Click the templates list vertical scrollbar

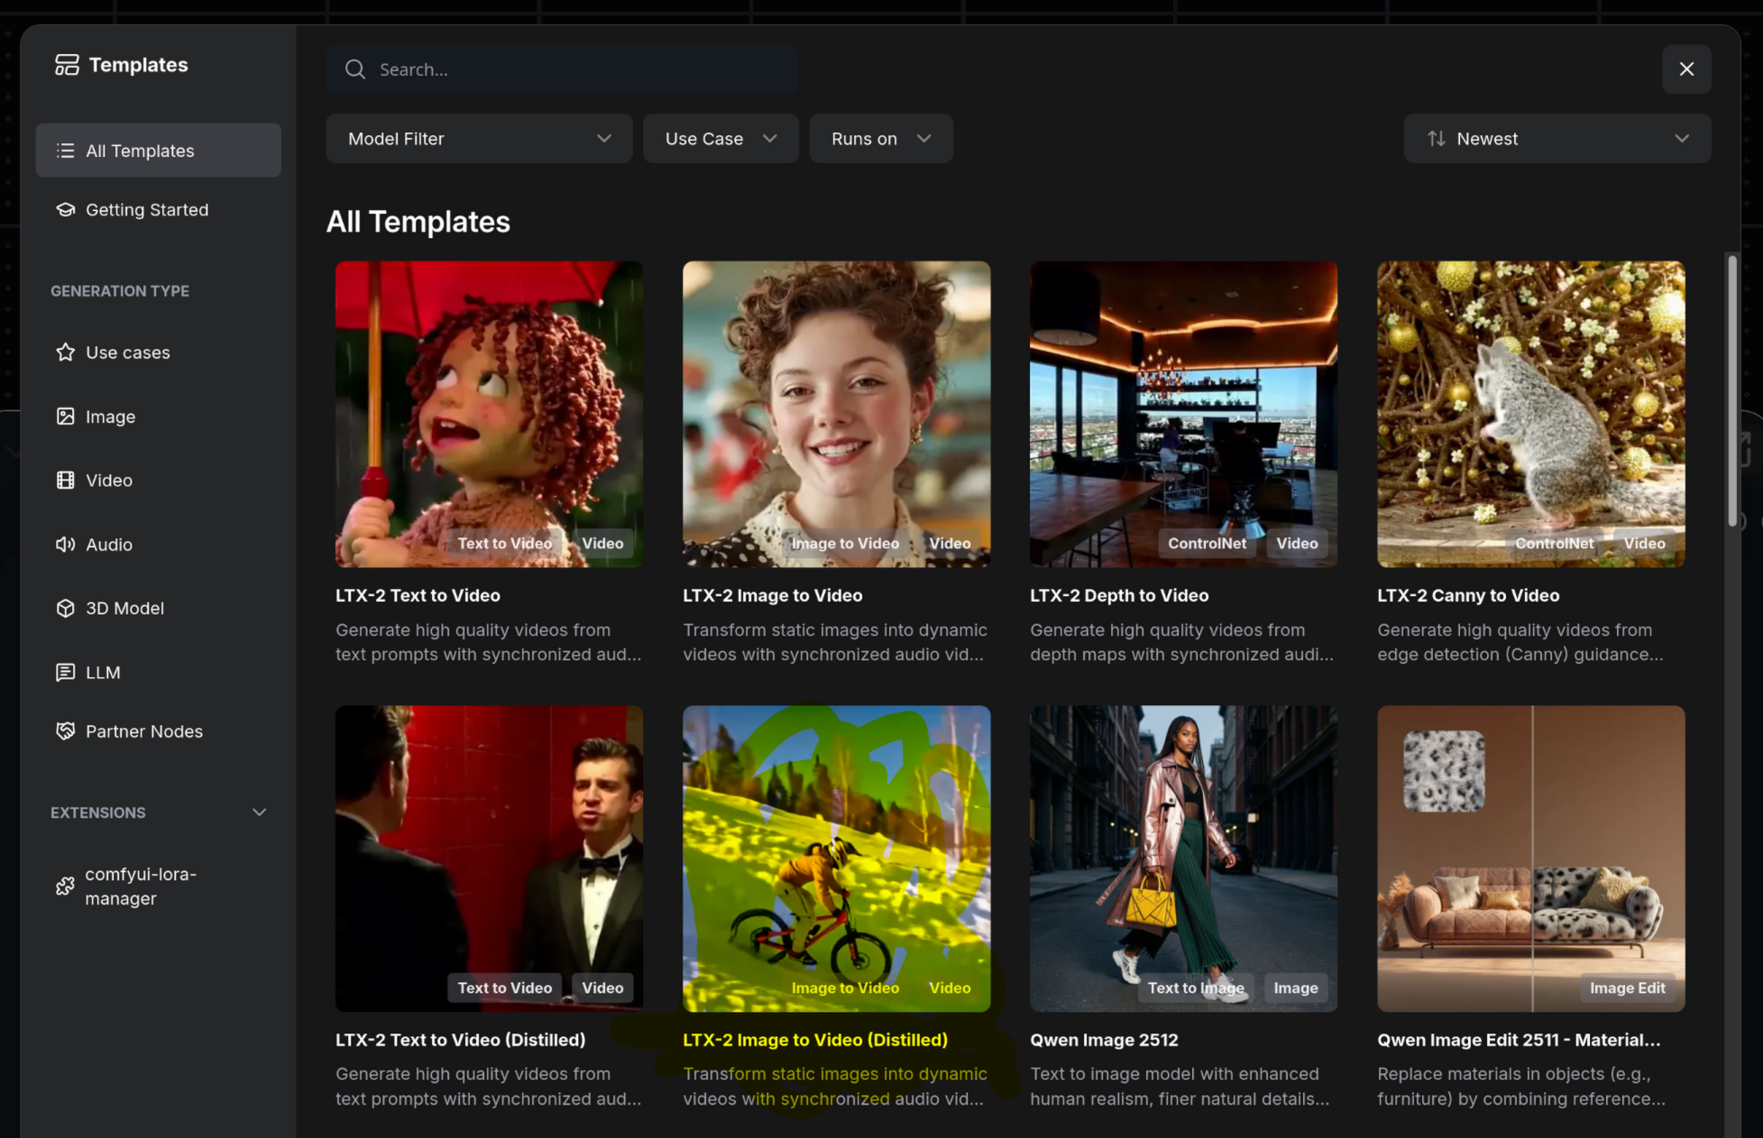[1731, 390]
